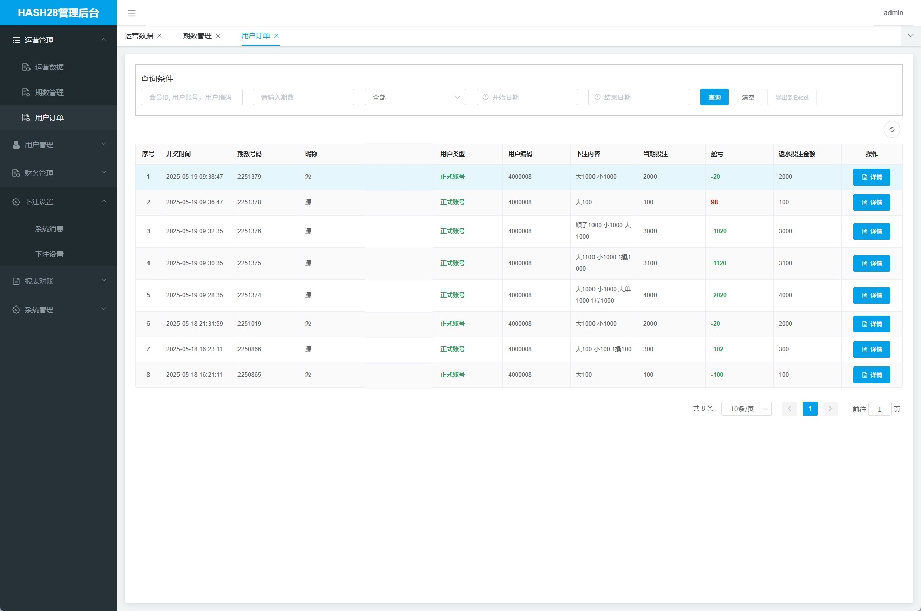Open 详情 for order period 2251378
This screenshot has height=611, width=921.
pyautogui.click(x=871, y=202)
